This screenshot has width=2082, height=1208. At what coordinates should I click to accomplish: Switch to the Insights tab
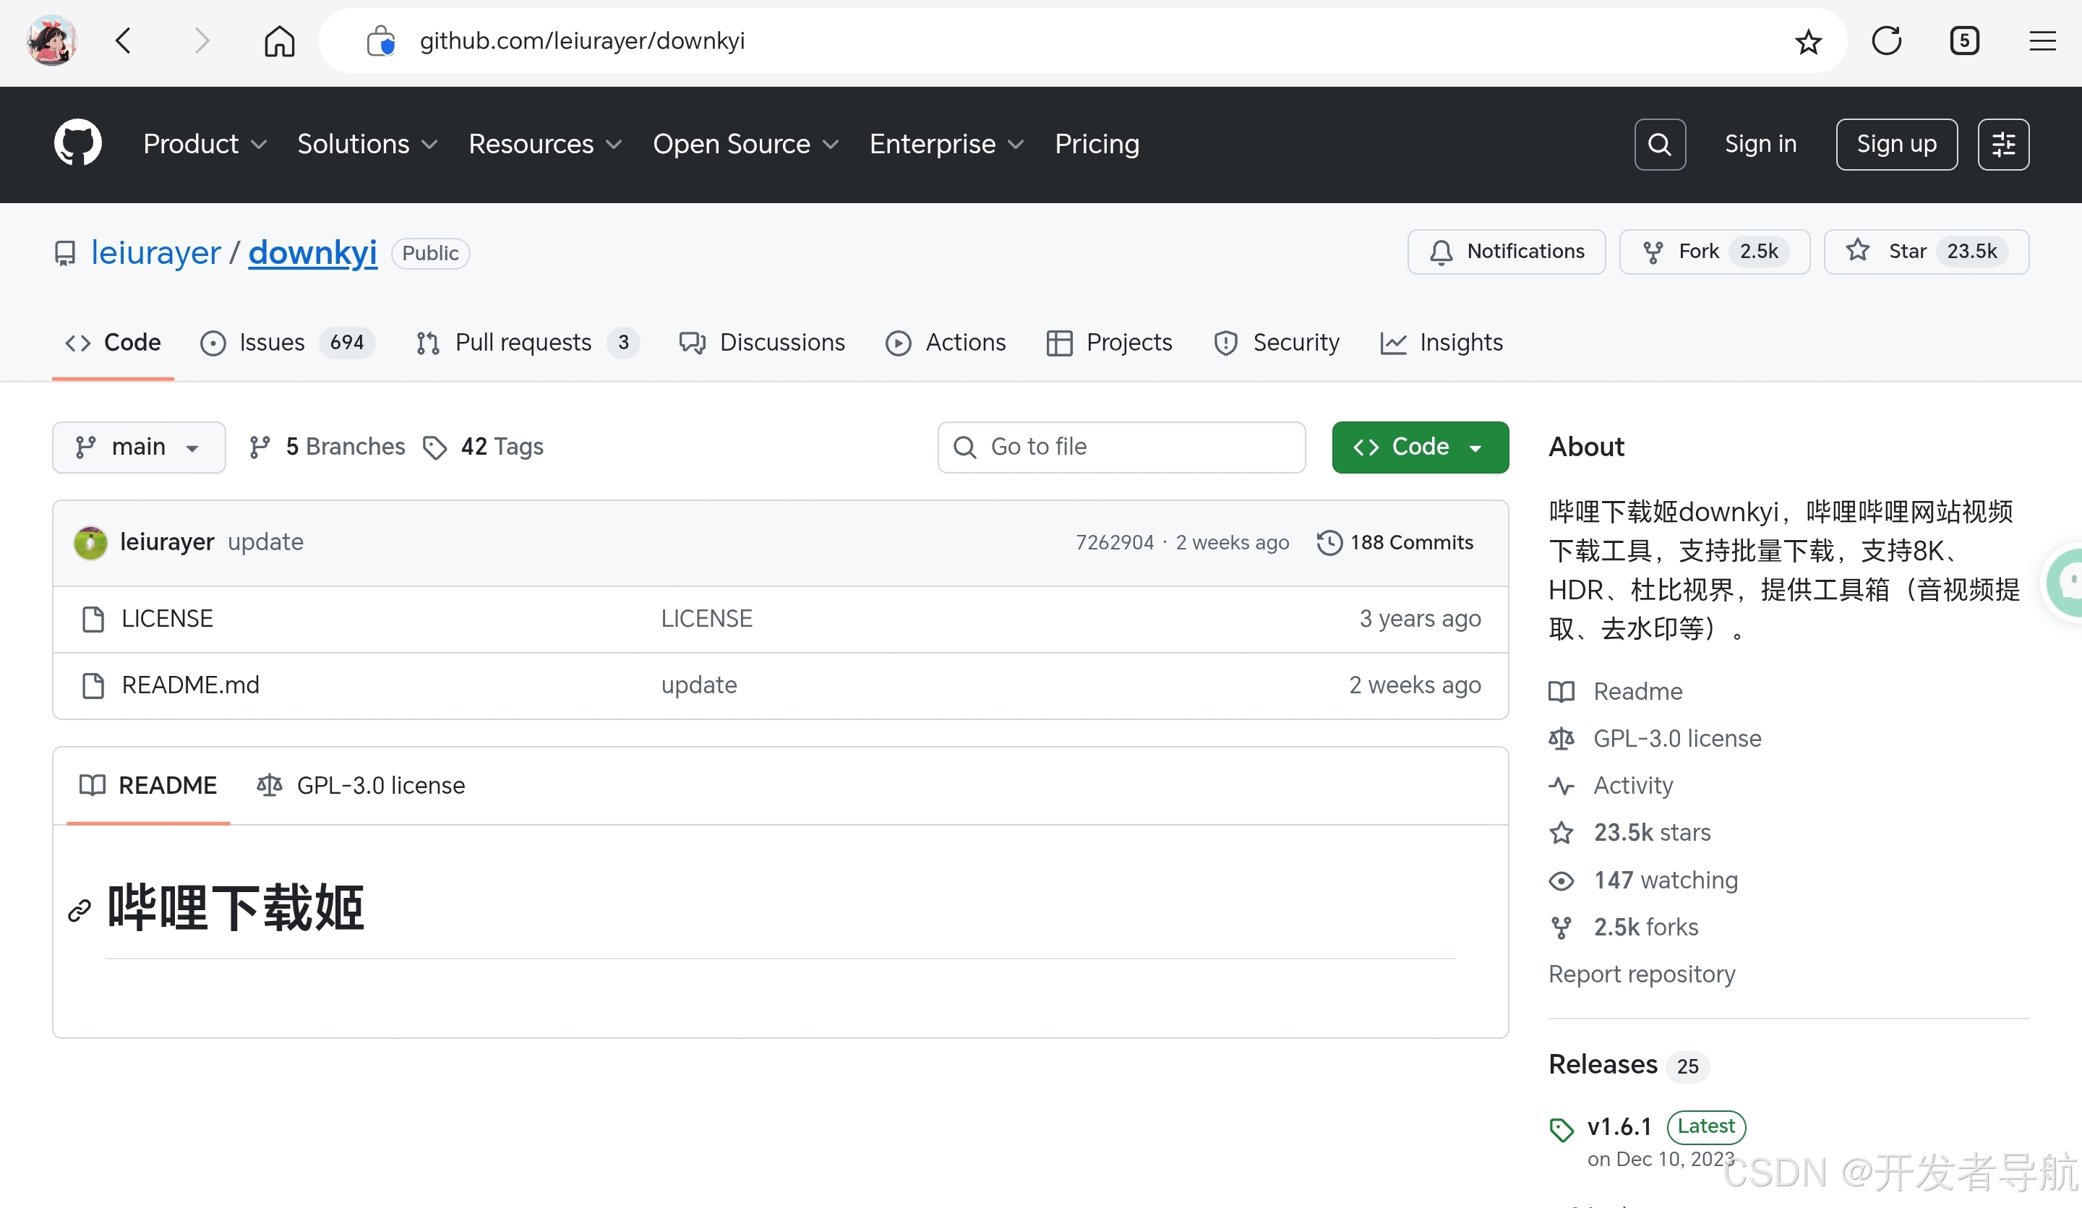(1441, 343)
